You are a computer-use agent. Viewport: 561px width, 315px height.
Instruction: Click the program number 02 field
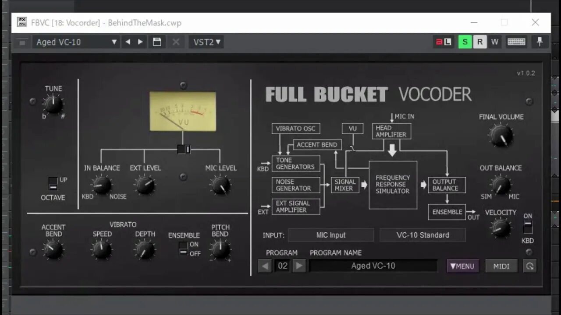pyautogui.click(x=282, y=266)
